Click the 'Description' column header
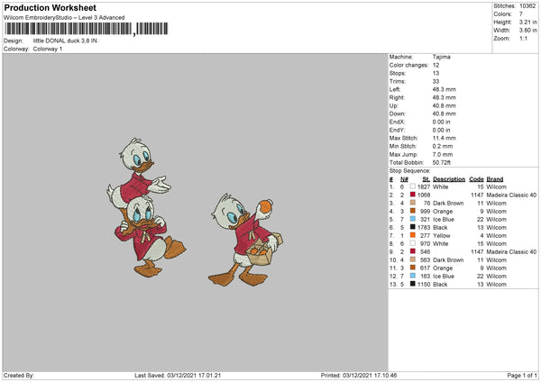The height and width of the screenshot is (382, 541). [x=449, y=179]
